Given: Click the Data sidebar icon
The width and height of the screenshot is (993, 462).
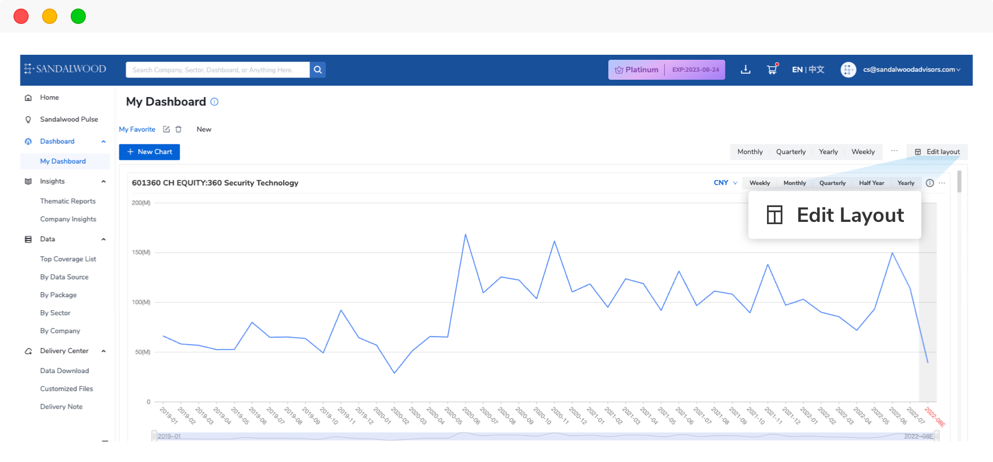Looking at the screenshot, I should click(28, 240).
